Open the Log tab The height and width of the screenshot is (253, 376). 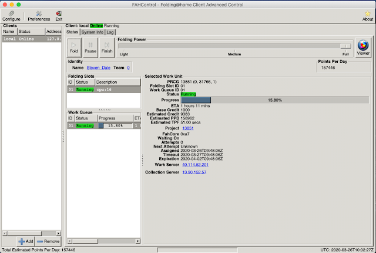click(110, 32)
